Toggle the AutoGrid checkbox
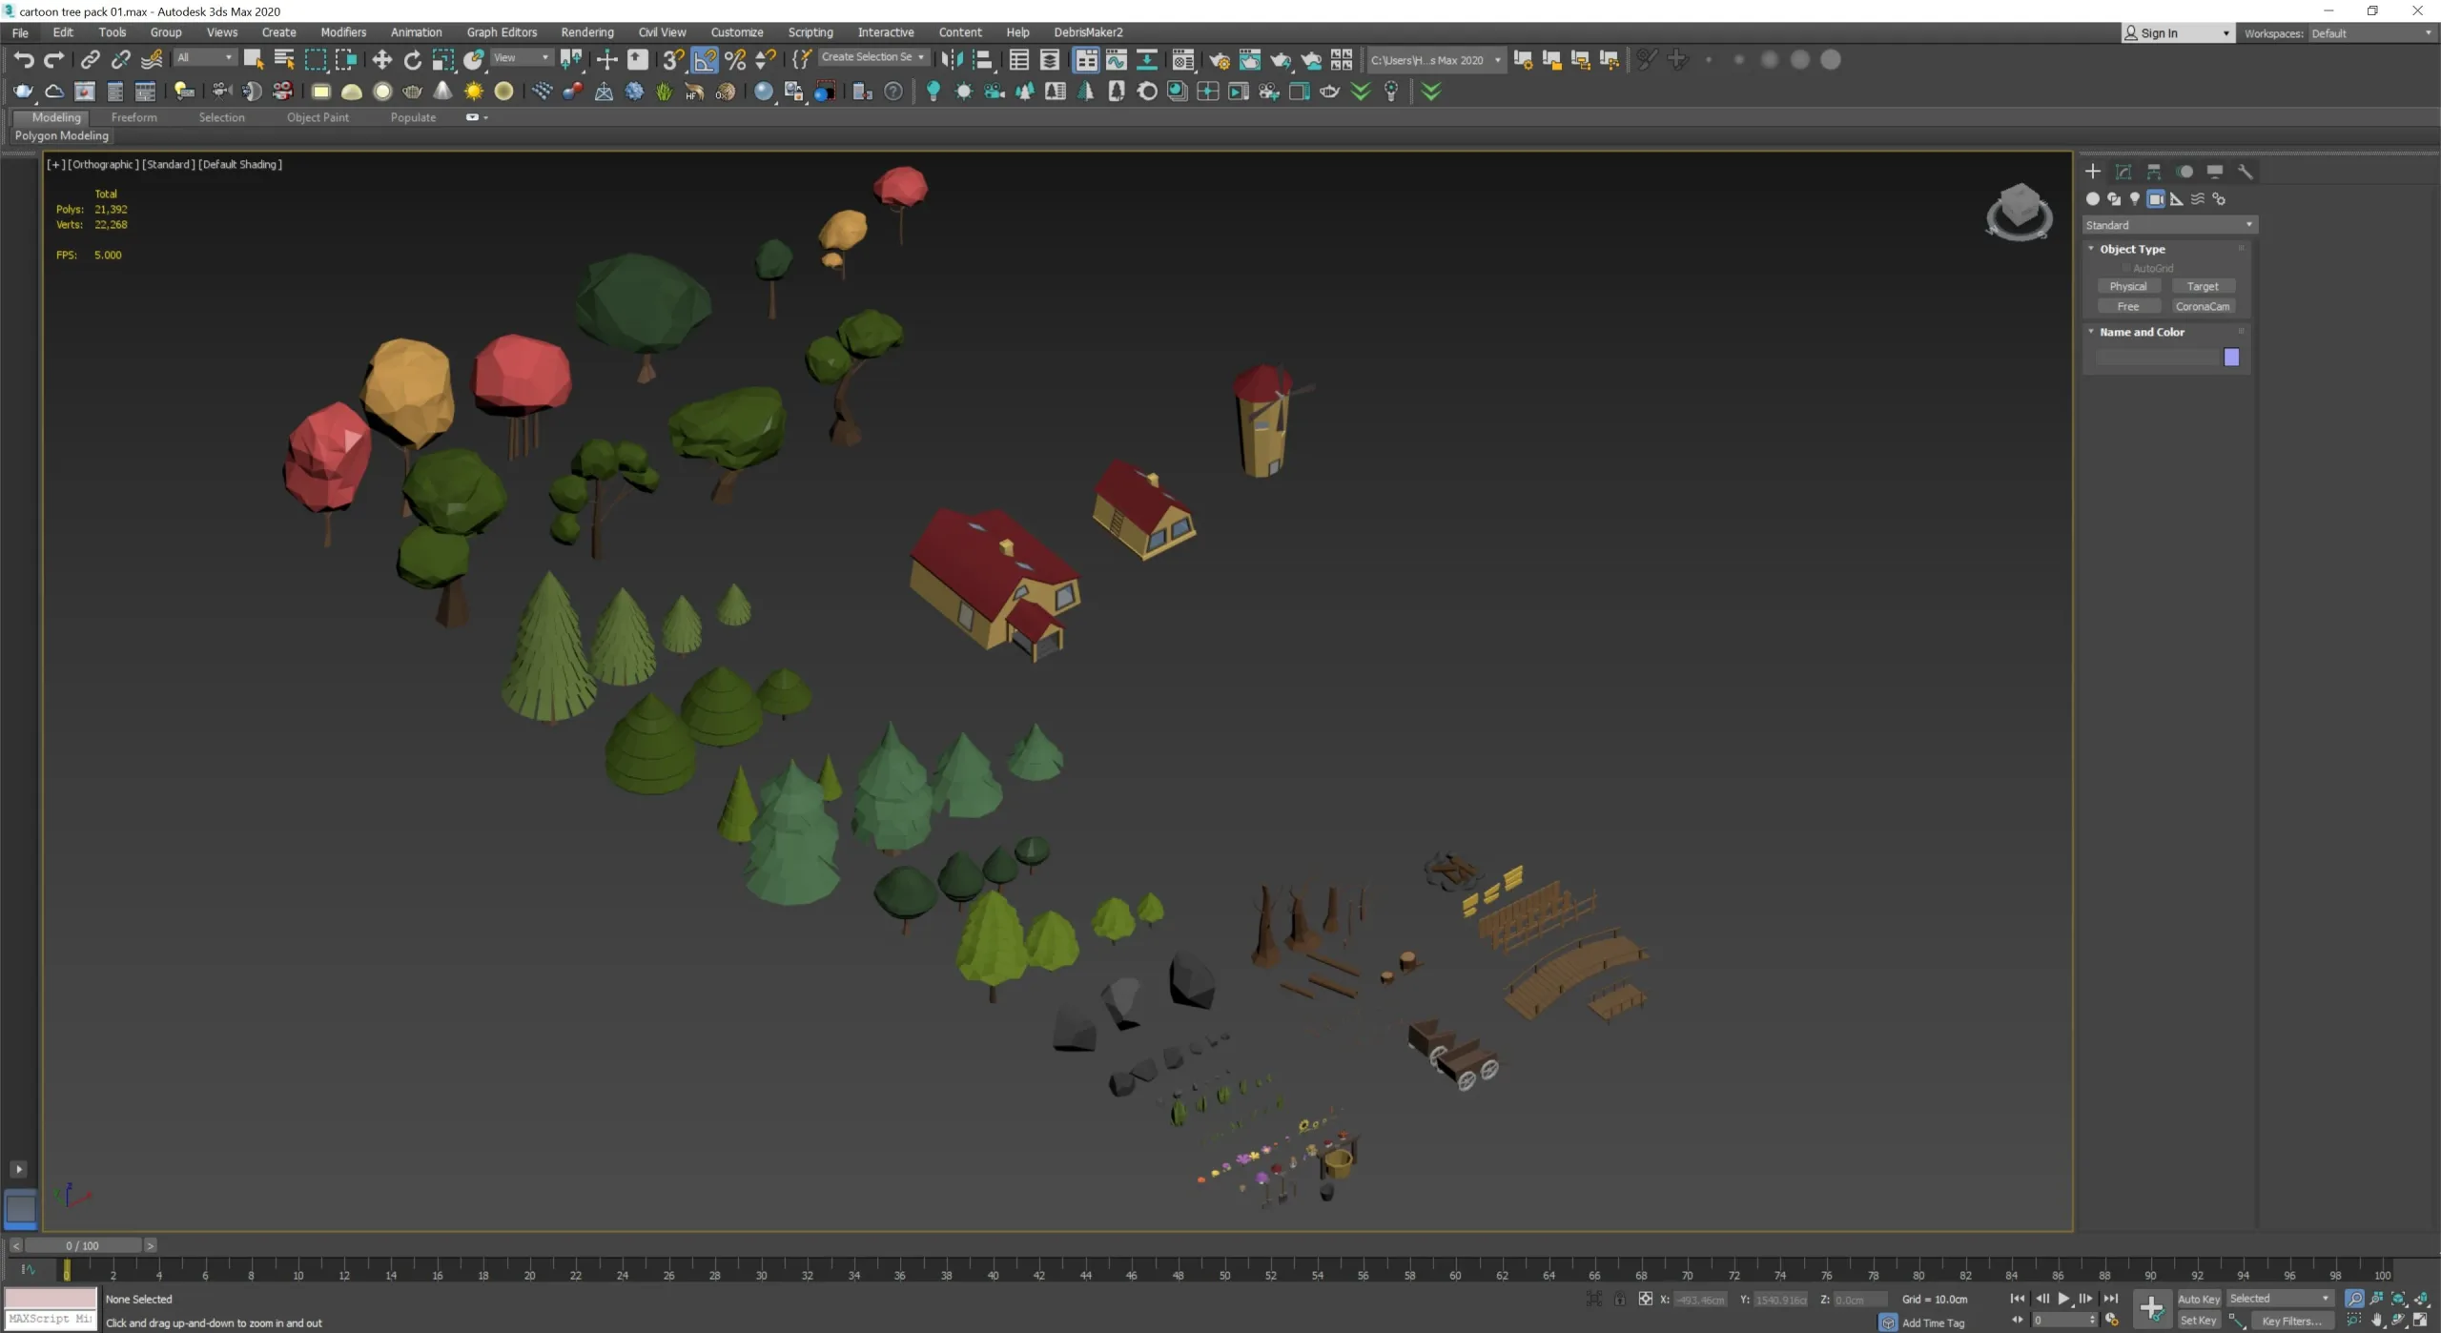This screenshot has height=1333, width=2441. [2126, 268]
